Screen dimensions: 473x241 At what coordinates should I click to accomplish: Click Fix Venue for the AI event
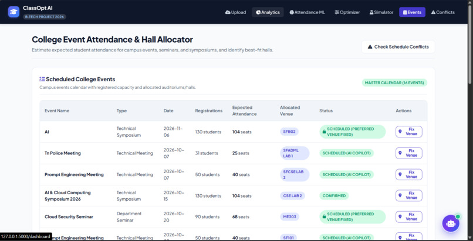click(x=409, y=132)
